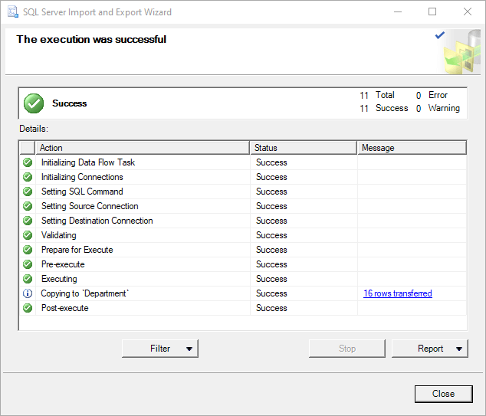The image size is (486, 416).
Task: Click green check icon beside Setting Source Connection
Action: click(28, 206)
